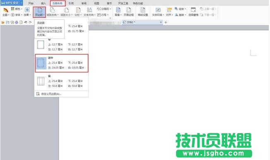The height and width of the screenshot is (160, 270).
Task: Click the page setup dialog launcher arrow
Action: pos(111,18)
